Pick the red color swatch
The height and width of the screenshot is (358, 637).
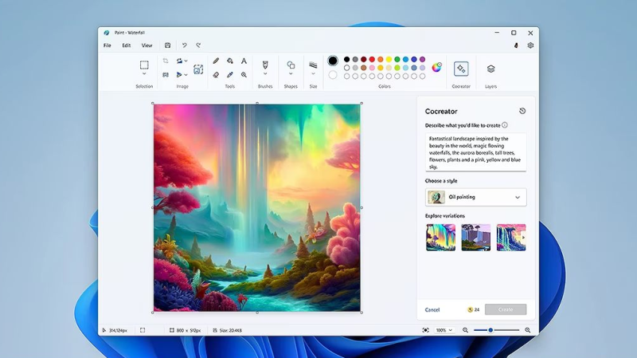point(372,59)
